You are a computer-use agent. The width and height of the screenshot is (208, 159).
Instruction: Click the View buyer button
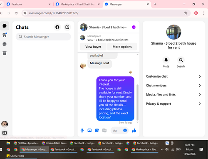coord(93,47)
